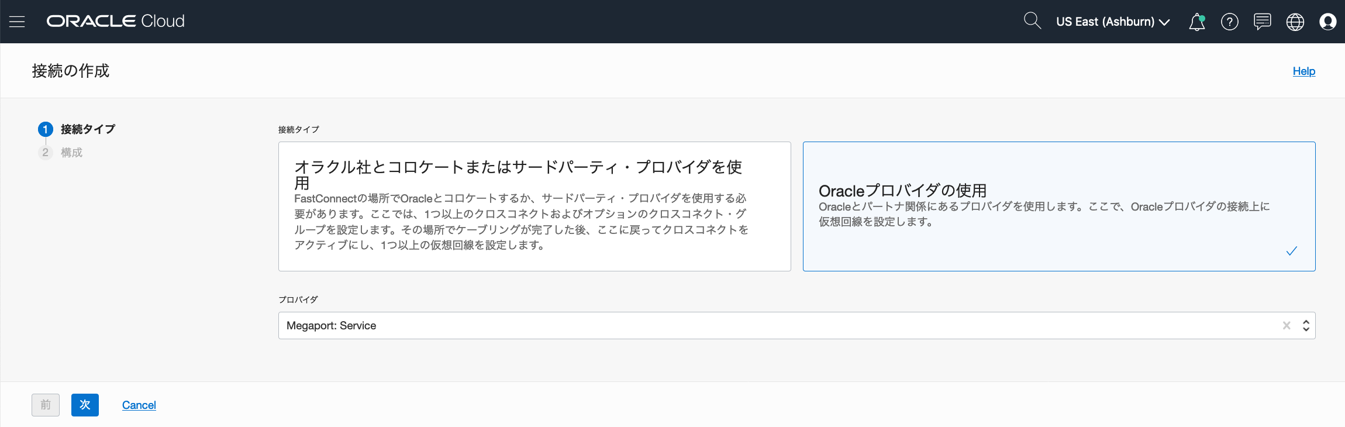
Task: Open the help question mark icon
Action: point(1230,22)
